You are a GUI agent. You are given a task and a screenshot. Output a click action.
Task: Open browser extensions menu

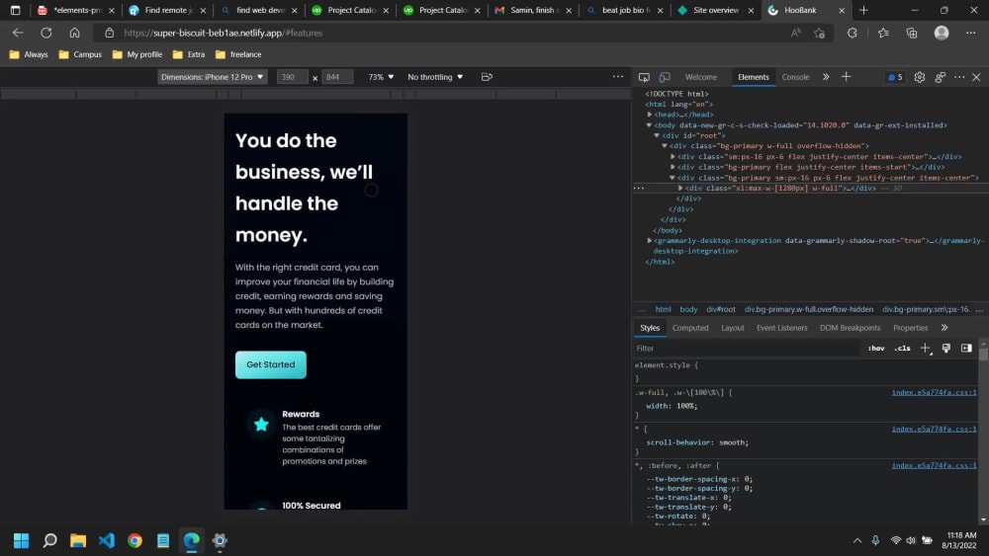(x=853, y=33)
